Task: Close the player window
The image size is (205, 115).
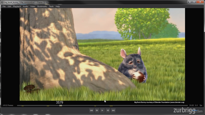Action: tap(200, 2)
